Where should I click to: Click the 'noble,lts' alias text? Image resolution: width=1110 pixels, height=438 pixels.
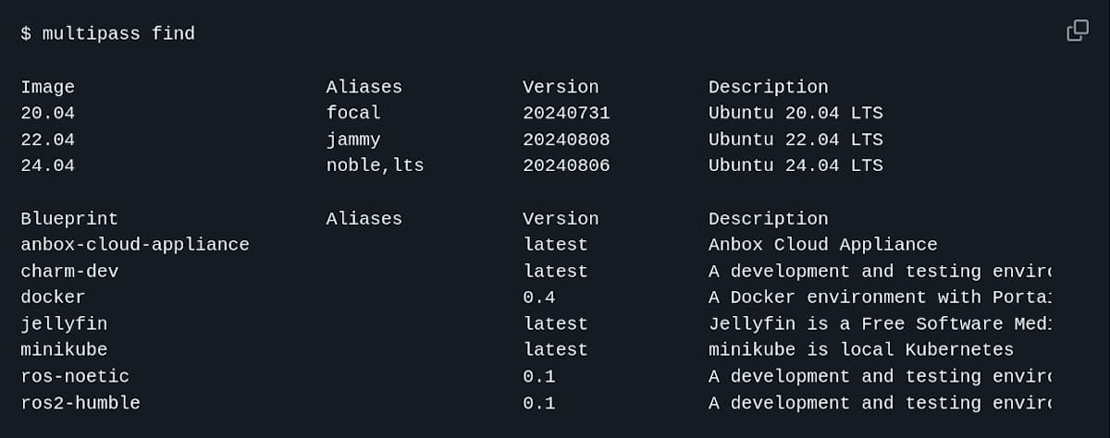(375, 166)
